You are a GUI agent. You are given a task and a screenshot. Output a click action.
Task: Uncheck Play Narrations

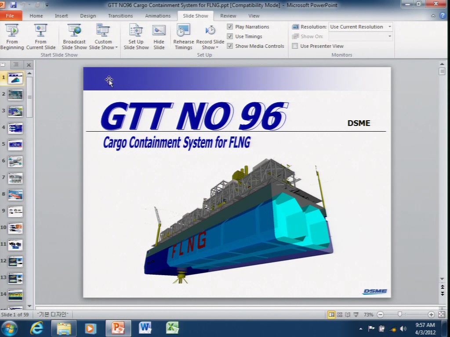pyautogui.click(x=229, y=27)
